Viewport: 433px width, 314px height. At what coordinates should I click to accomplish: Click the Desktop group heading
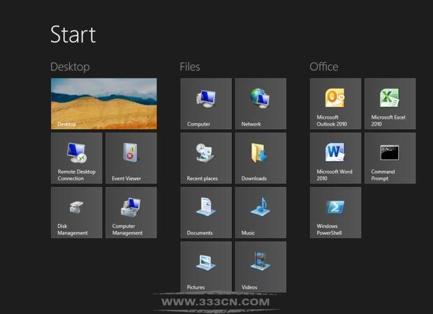point(70,67)
